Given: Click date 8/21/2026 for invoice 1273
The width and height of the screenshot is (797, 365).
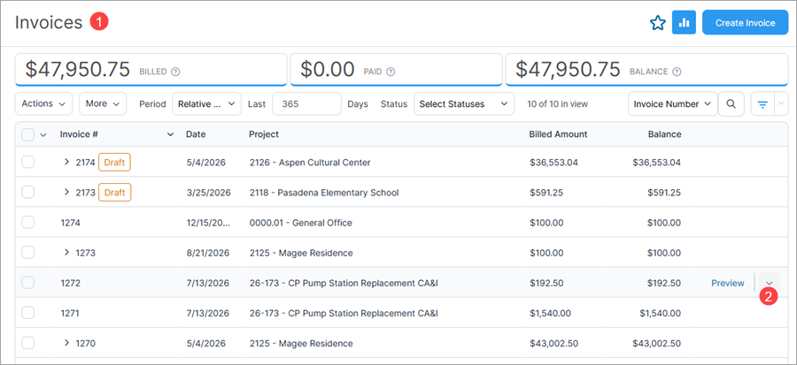Looking at the screenshot, I should point(208,253).
